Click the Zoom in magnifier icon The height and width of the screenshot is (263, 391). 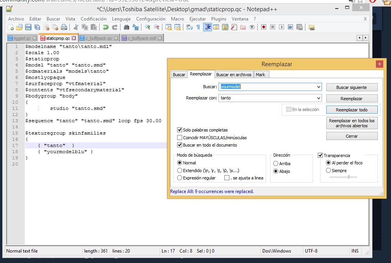tap(148, 27)
